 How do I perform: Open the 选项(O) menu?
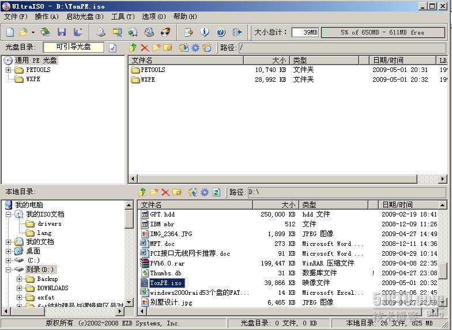[x=154, y=17]
